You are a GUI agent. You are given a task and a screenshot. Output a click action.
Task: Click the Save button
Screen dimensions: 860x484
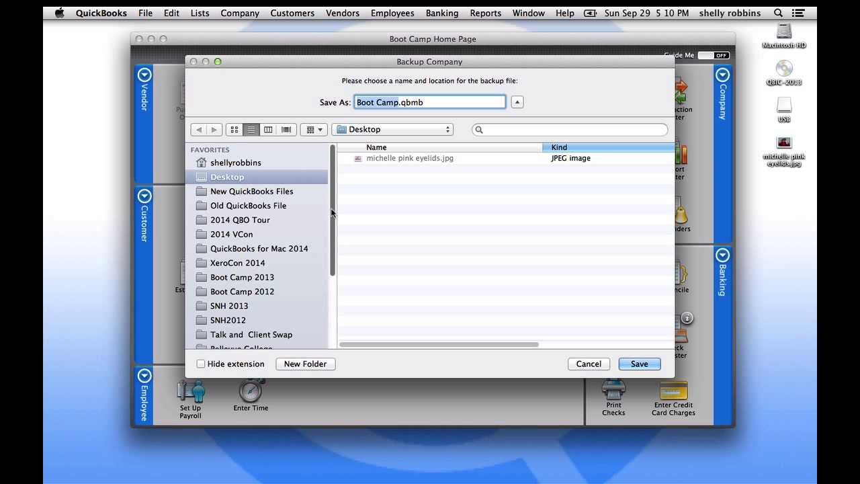pyautogui.click(x=639, y=364)
